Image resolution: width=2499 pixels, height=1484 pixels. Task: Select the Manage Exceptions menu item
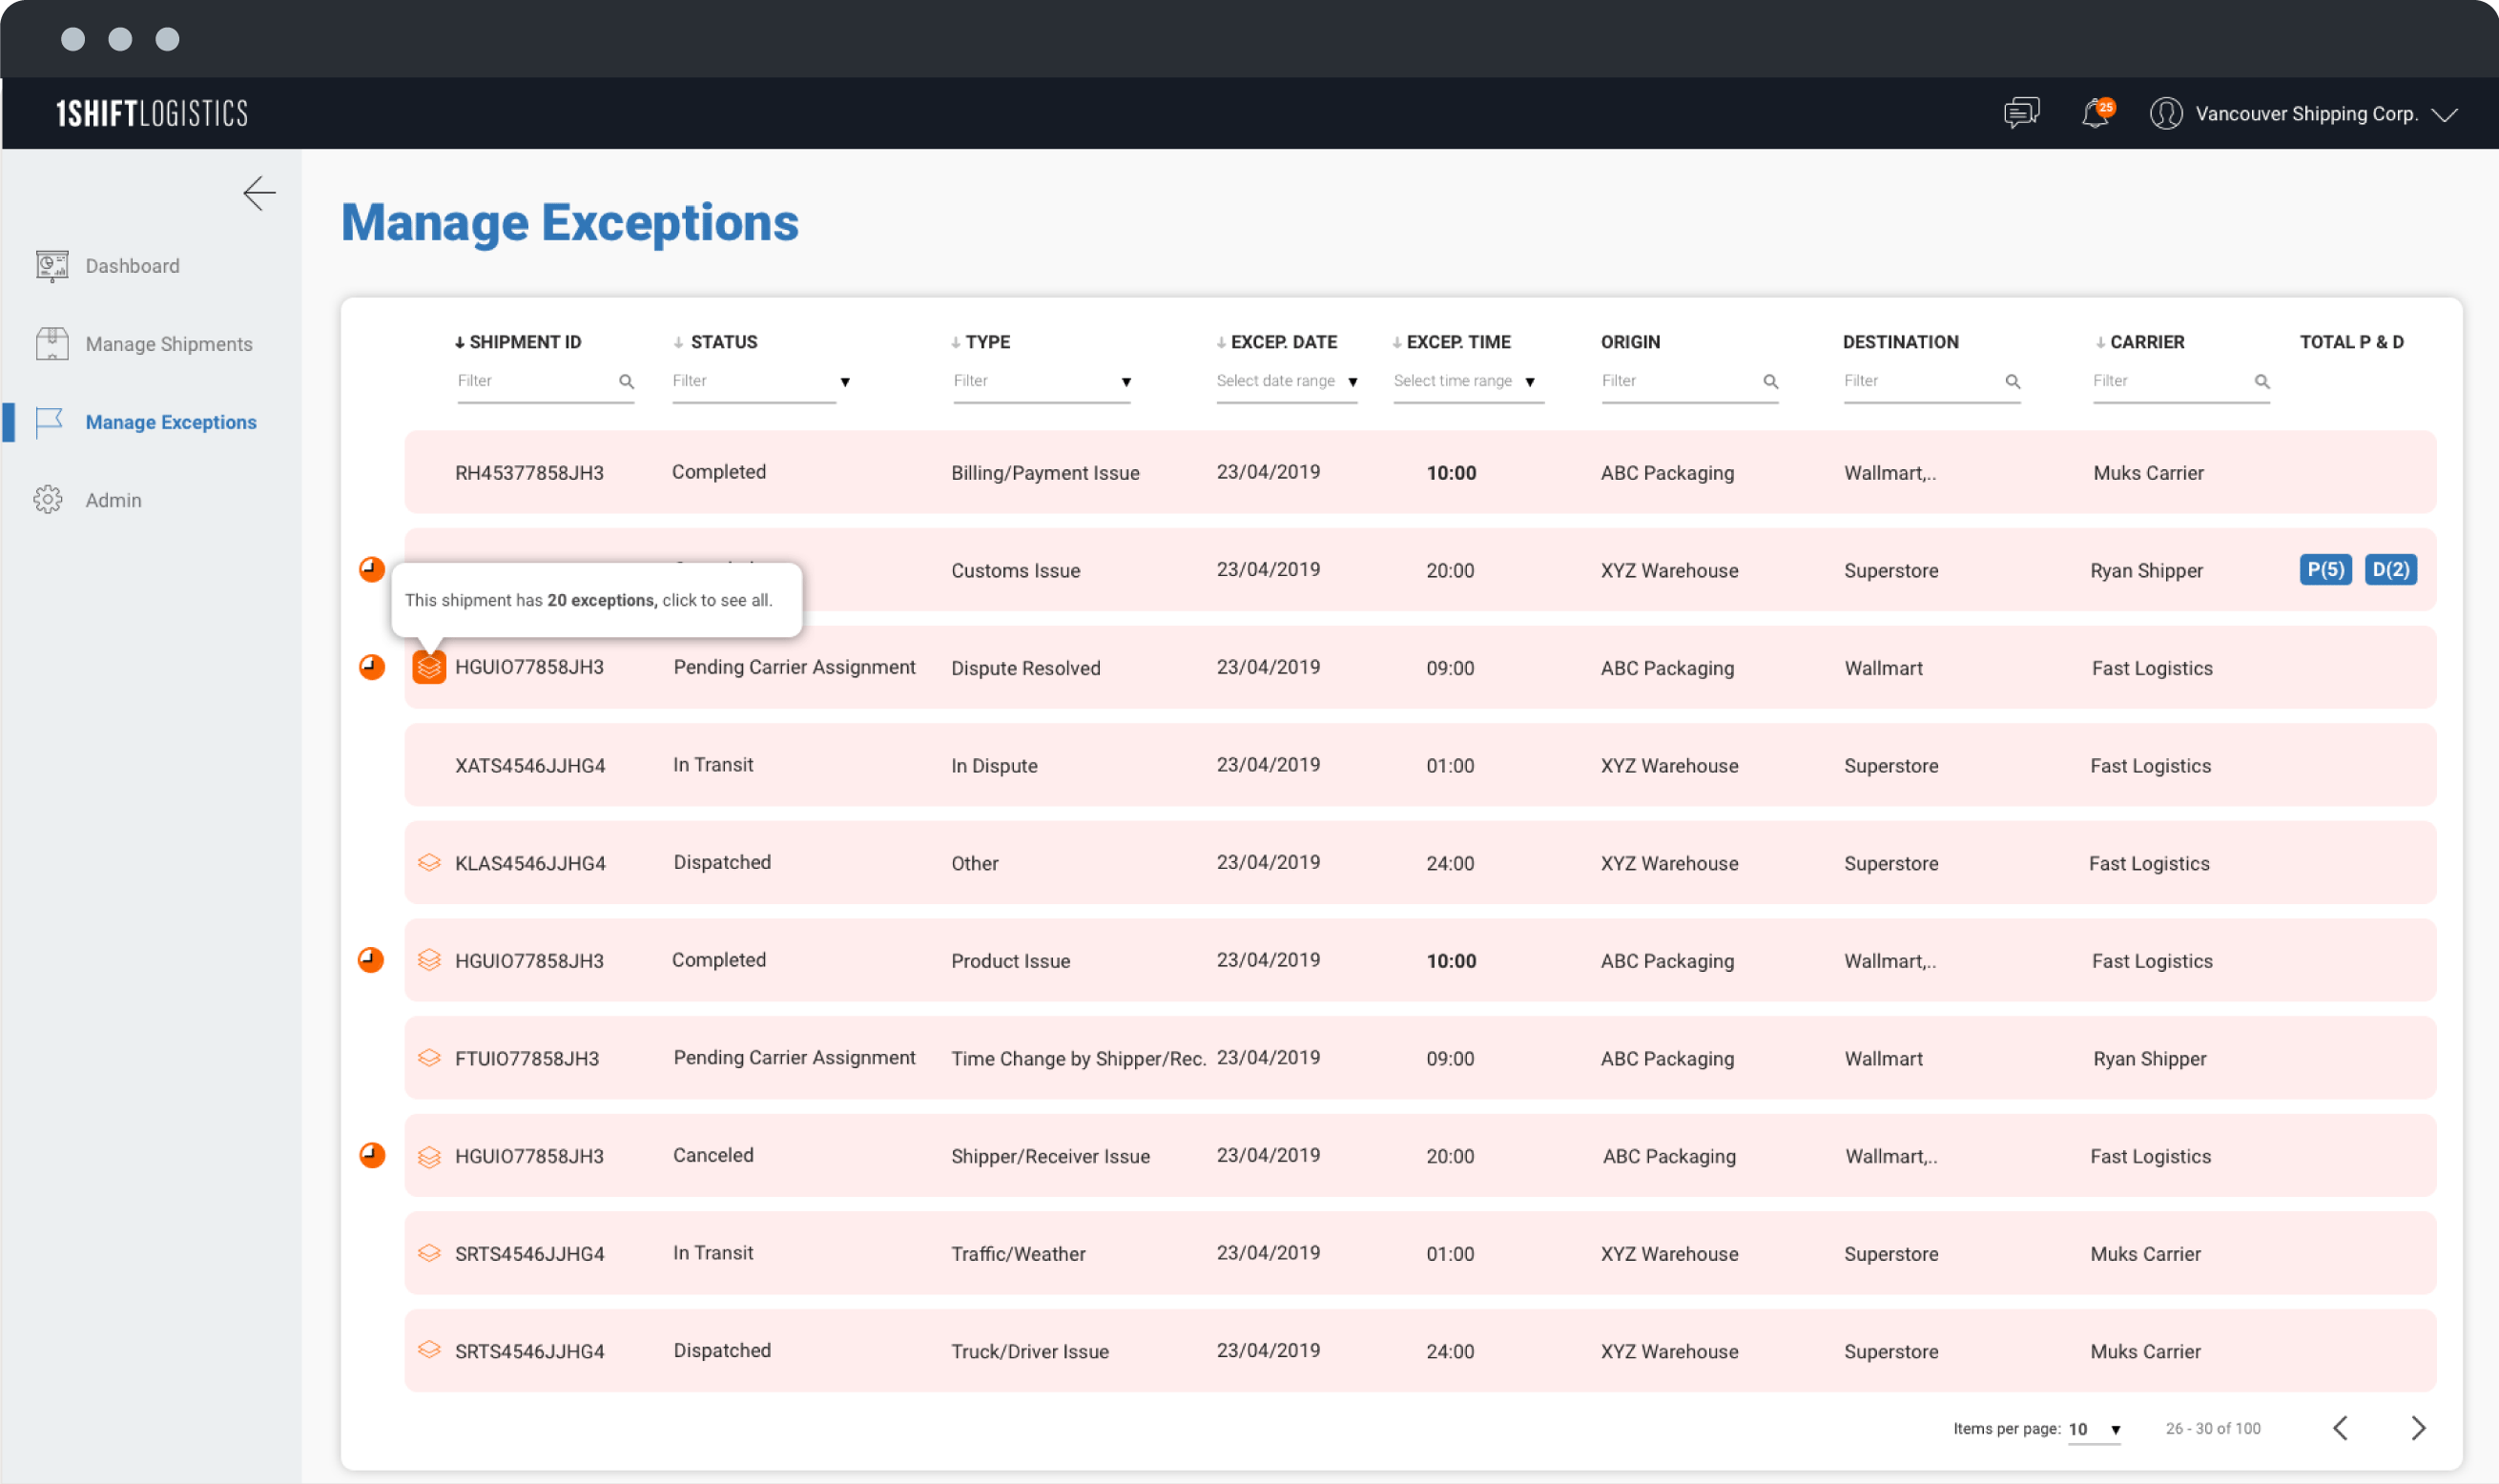coord(172,423)
